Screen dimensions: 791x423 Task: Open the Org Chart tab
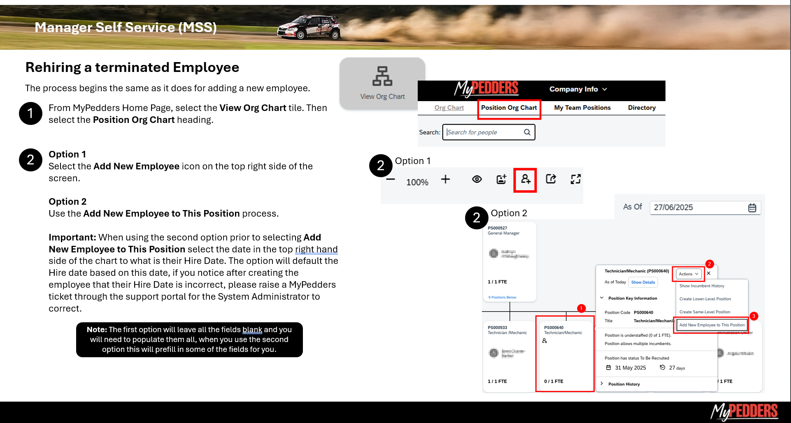click(x=449, y=108)
